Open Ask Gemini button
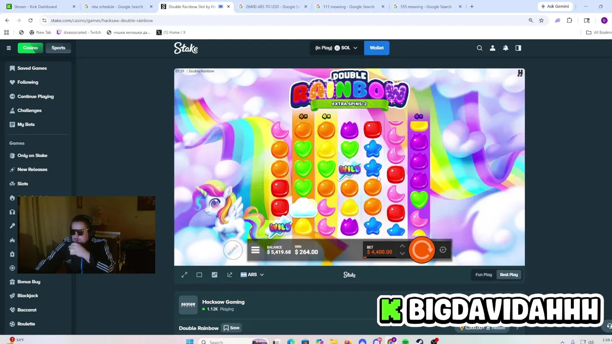 [555, 7]
